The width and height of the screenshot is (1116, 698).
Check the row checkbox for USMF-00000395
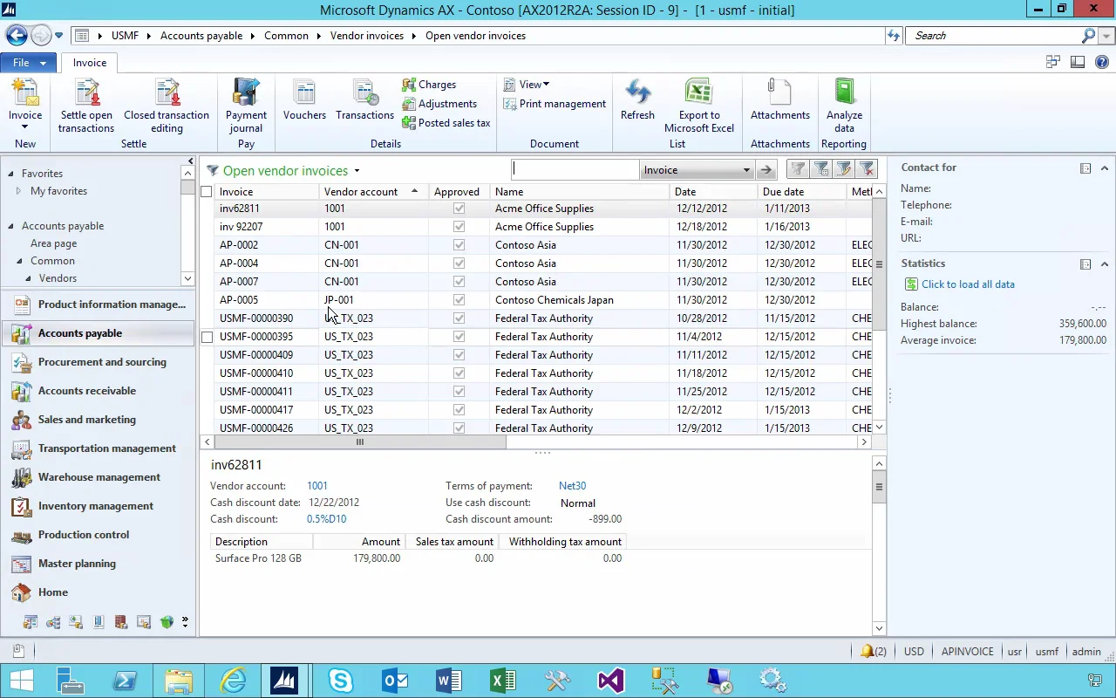[x=207, y=337]
